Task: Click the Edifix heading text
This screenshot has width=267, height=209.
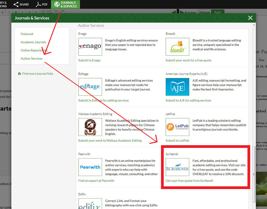Action: (x=82, y=194)
